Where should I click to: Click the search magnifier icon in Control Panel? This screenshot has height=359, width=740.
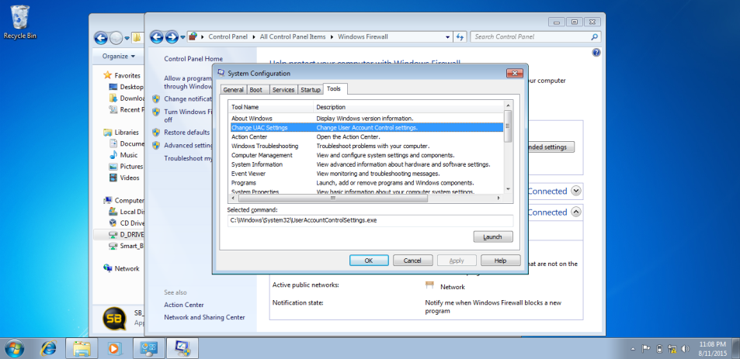(x=595, y=36)
